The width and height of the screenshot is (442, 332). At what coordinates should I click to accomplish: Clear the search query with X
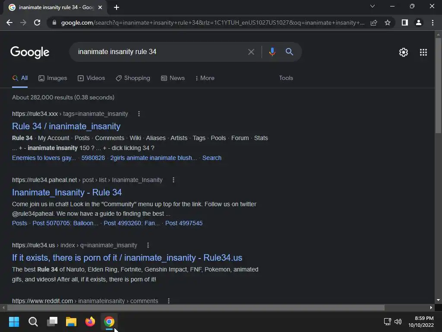(x=251, y=52)
